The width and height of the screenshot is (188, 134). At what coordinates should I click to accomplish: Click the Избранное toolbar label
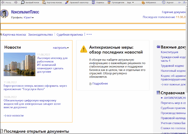(151, 3)
